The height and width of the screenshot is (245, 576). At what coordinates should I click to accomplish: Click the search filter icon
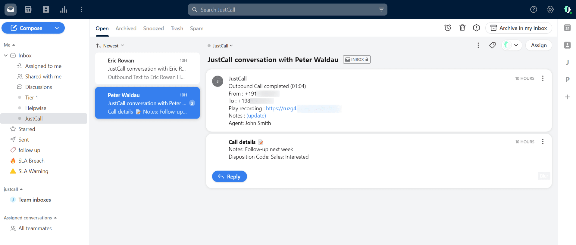(x=381, y=10)
